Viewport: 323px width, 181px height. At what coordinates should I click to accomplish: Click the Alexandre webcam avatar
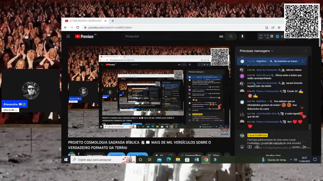[x=31, y=90]
